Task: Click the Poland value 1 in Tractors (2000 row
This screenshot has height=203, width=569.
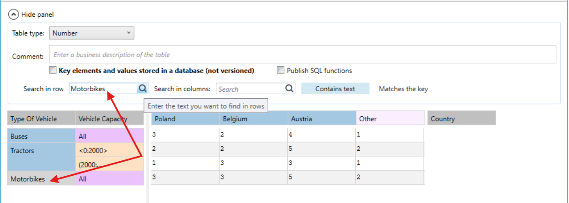Action: pyautogui.click(x=185, y=163)
